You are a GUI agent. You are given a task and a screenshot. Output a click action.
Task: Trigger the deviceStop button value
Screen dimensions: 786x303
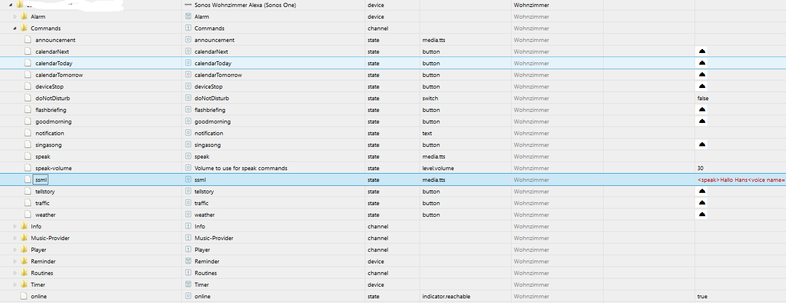click(x=702, y=86)
